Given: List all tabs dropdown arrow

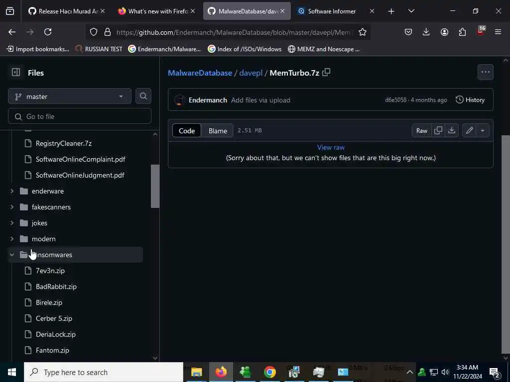Looking at the screenshot, I should (411, 11).
